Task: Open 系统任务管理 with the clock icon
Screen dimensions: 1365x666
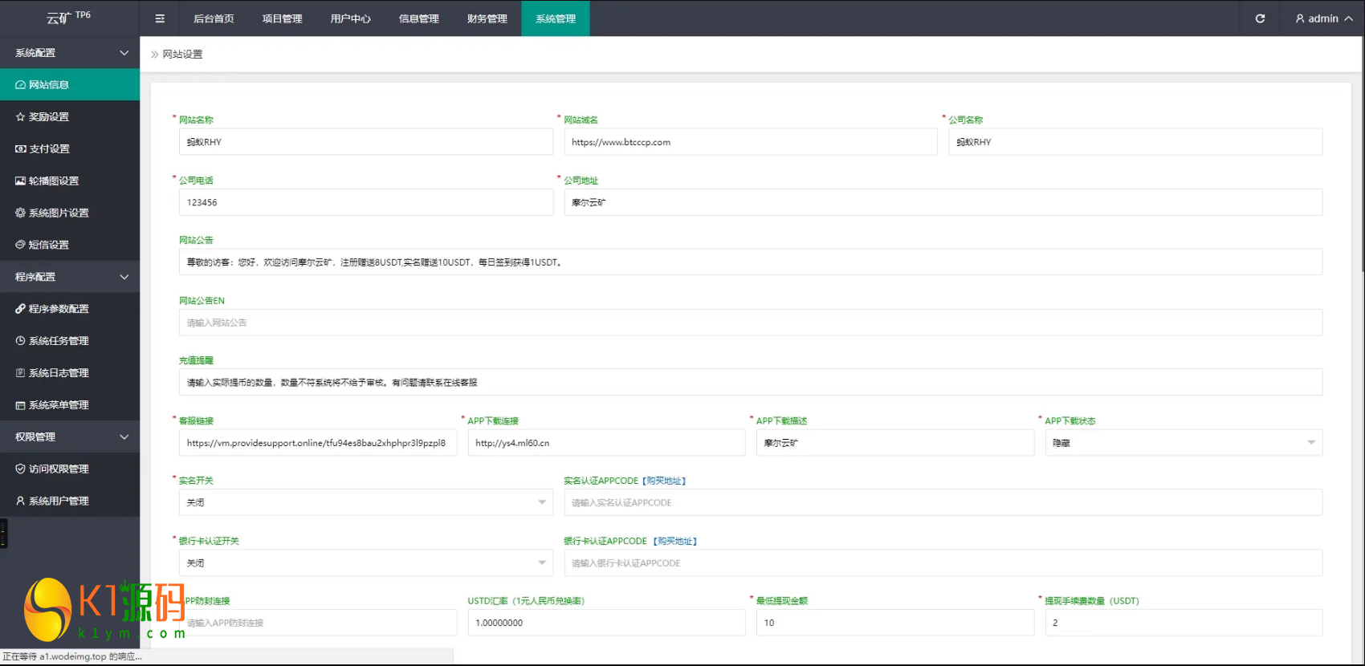Action: 58,341
